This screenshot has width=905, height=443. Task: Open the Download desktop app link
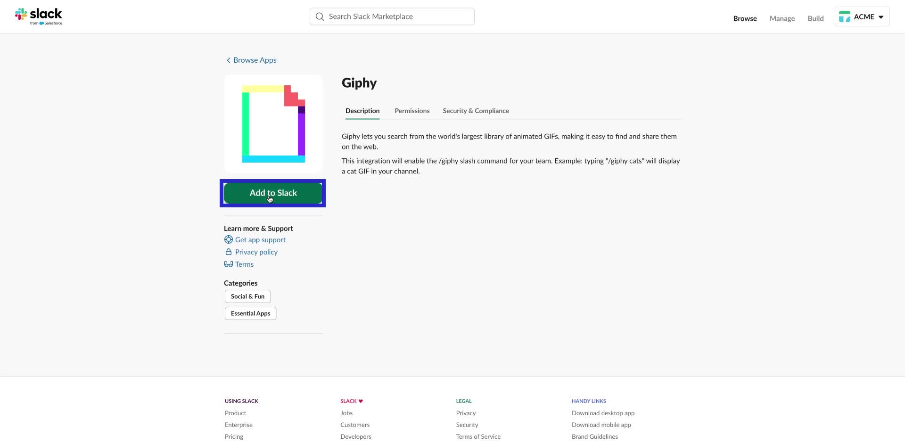tap(603, 413)
